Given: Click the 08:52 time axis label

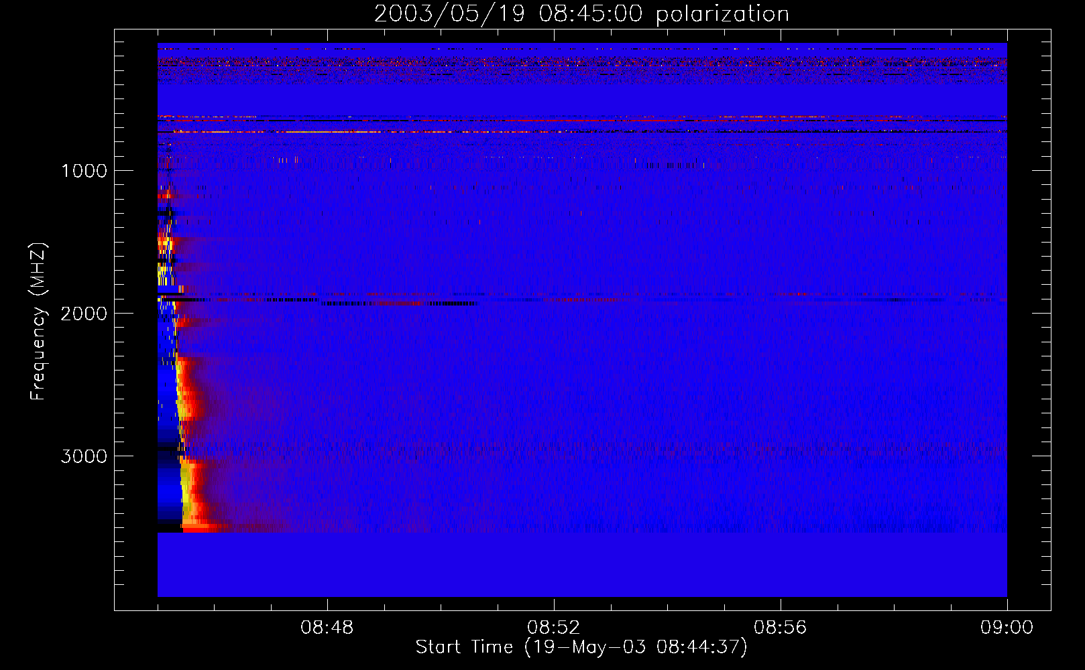Looking at the screenshot, I should click(554, 628).
